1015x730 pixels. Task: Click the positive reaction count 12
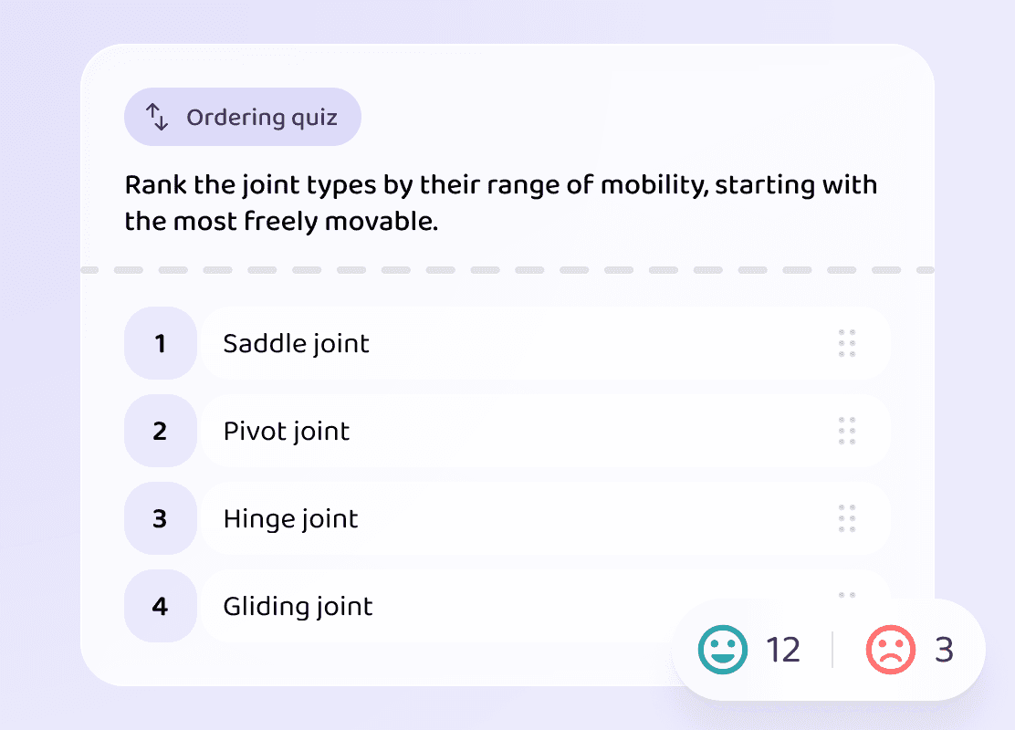click(783, 650)
